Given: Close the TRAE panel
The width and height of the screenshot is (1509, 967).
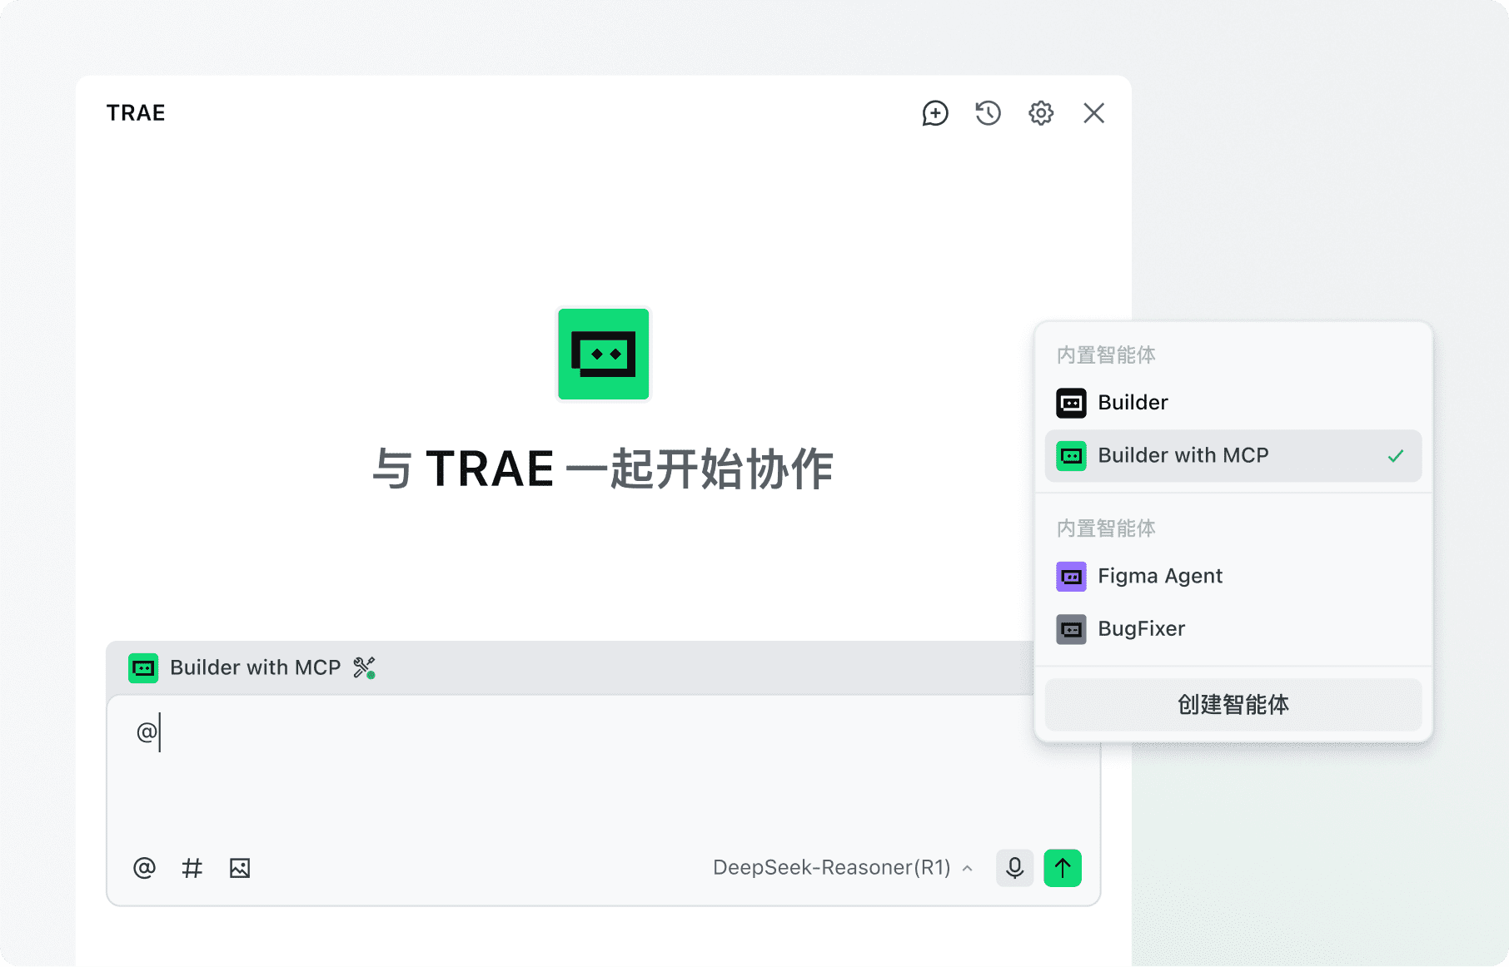Looking at the screenshot, I should coord(1093,113).
